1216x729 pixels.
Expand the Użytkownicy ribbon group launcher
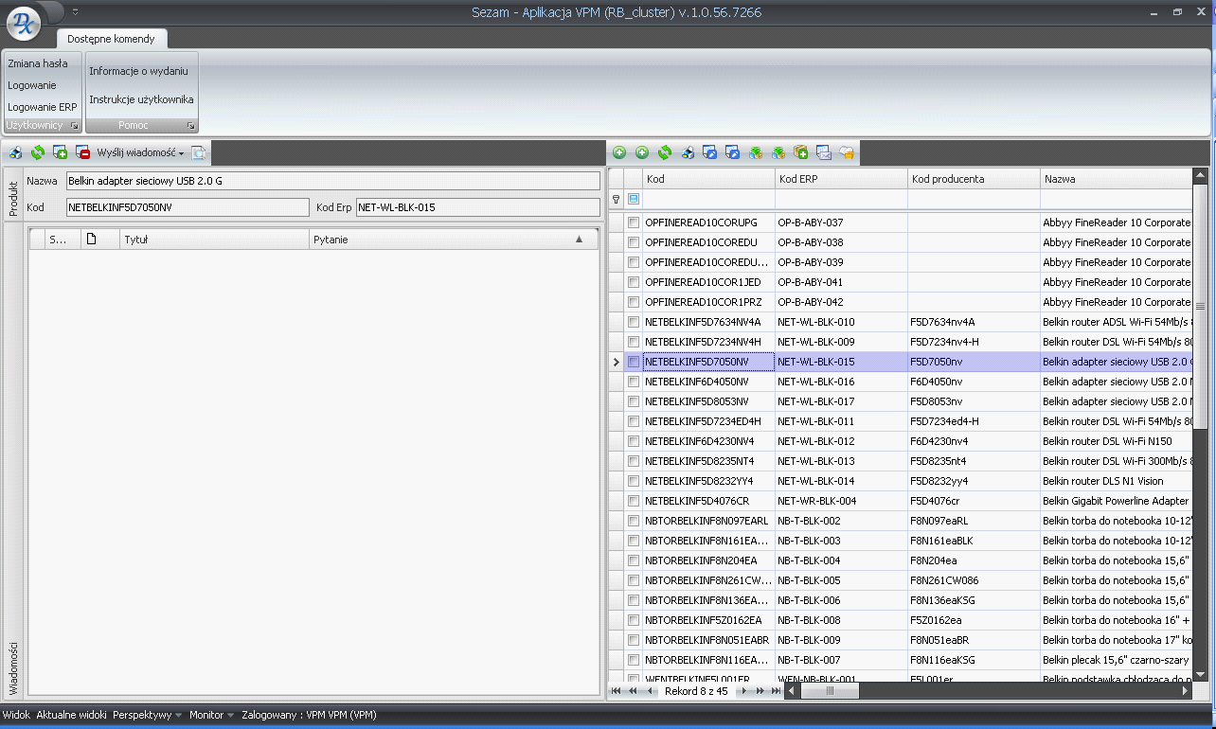[74, 126]
